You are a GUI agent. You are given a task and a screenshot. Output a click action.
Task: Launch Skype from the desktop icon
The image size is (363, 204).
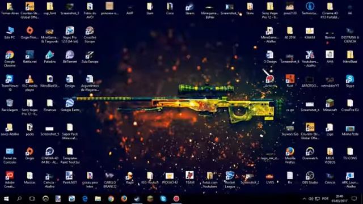(350, 81)
